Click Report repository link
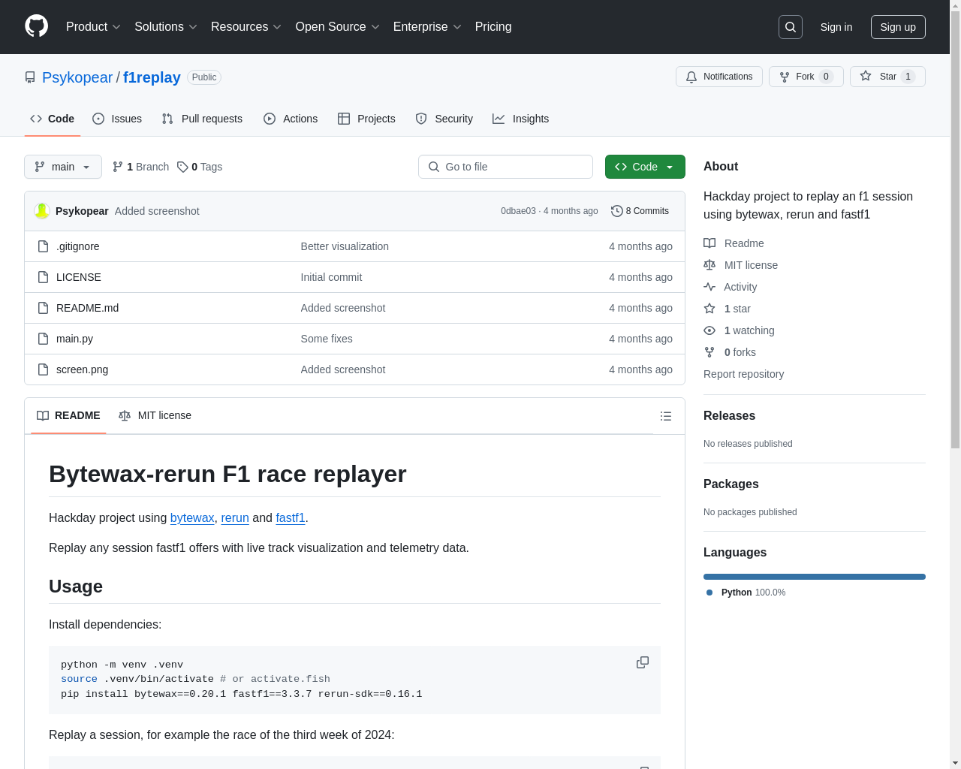This screenshot has height=769, width=961. [743, 374]
